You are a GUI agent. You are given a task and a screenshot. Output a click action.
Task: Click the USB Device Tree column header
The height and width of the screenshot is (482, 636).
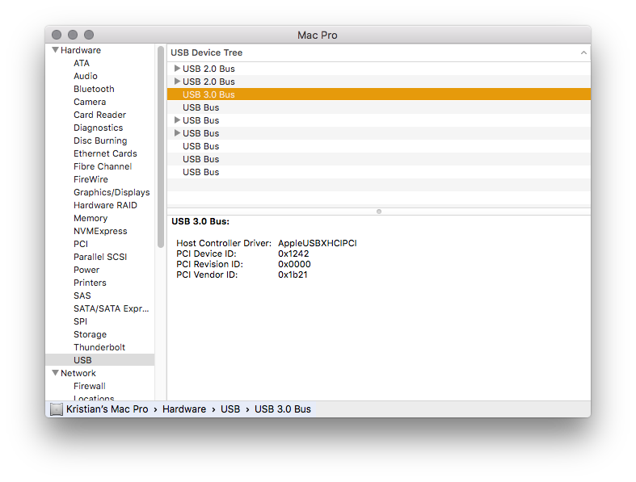379,52
